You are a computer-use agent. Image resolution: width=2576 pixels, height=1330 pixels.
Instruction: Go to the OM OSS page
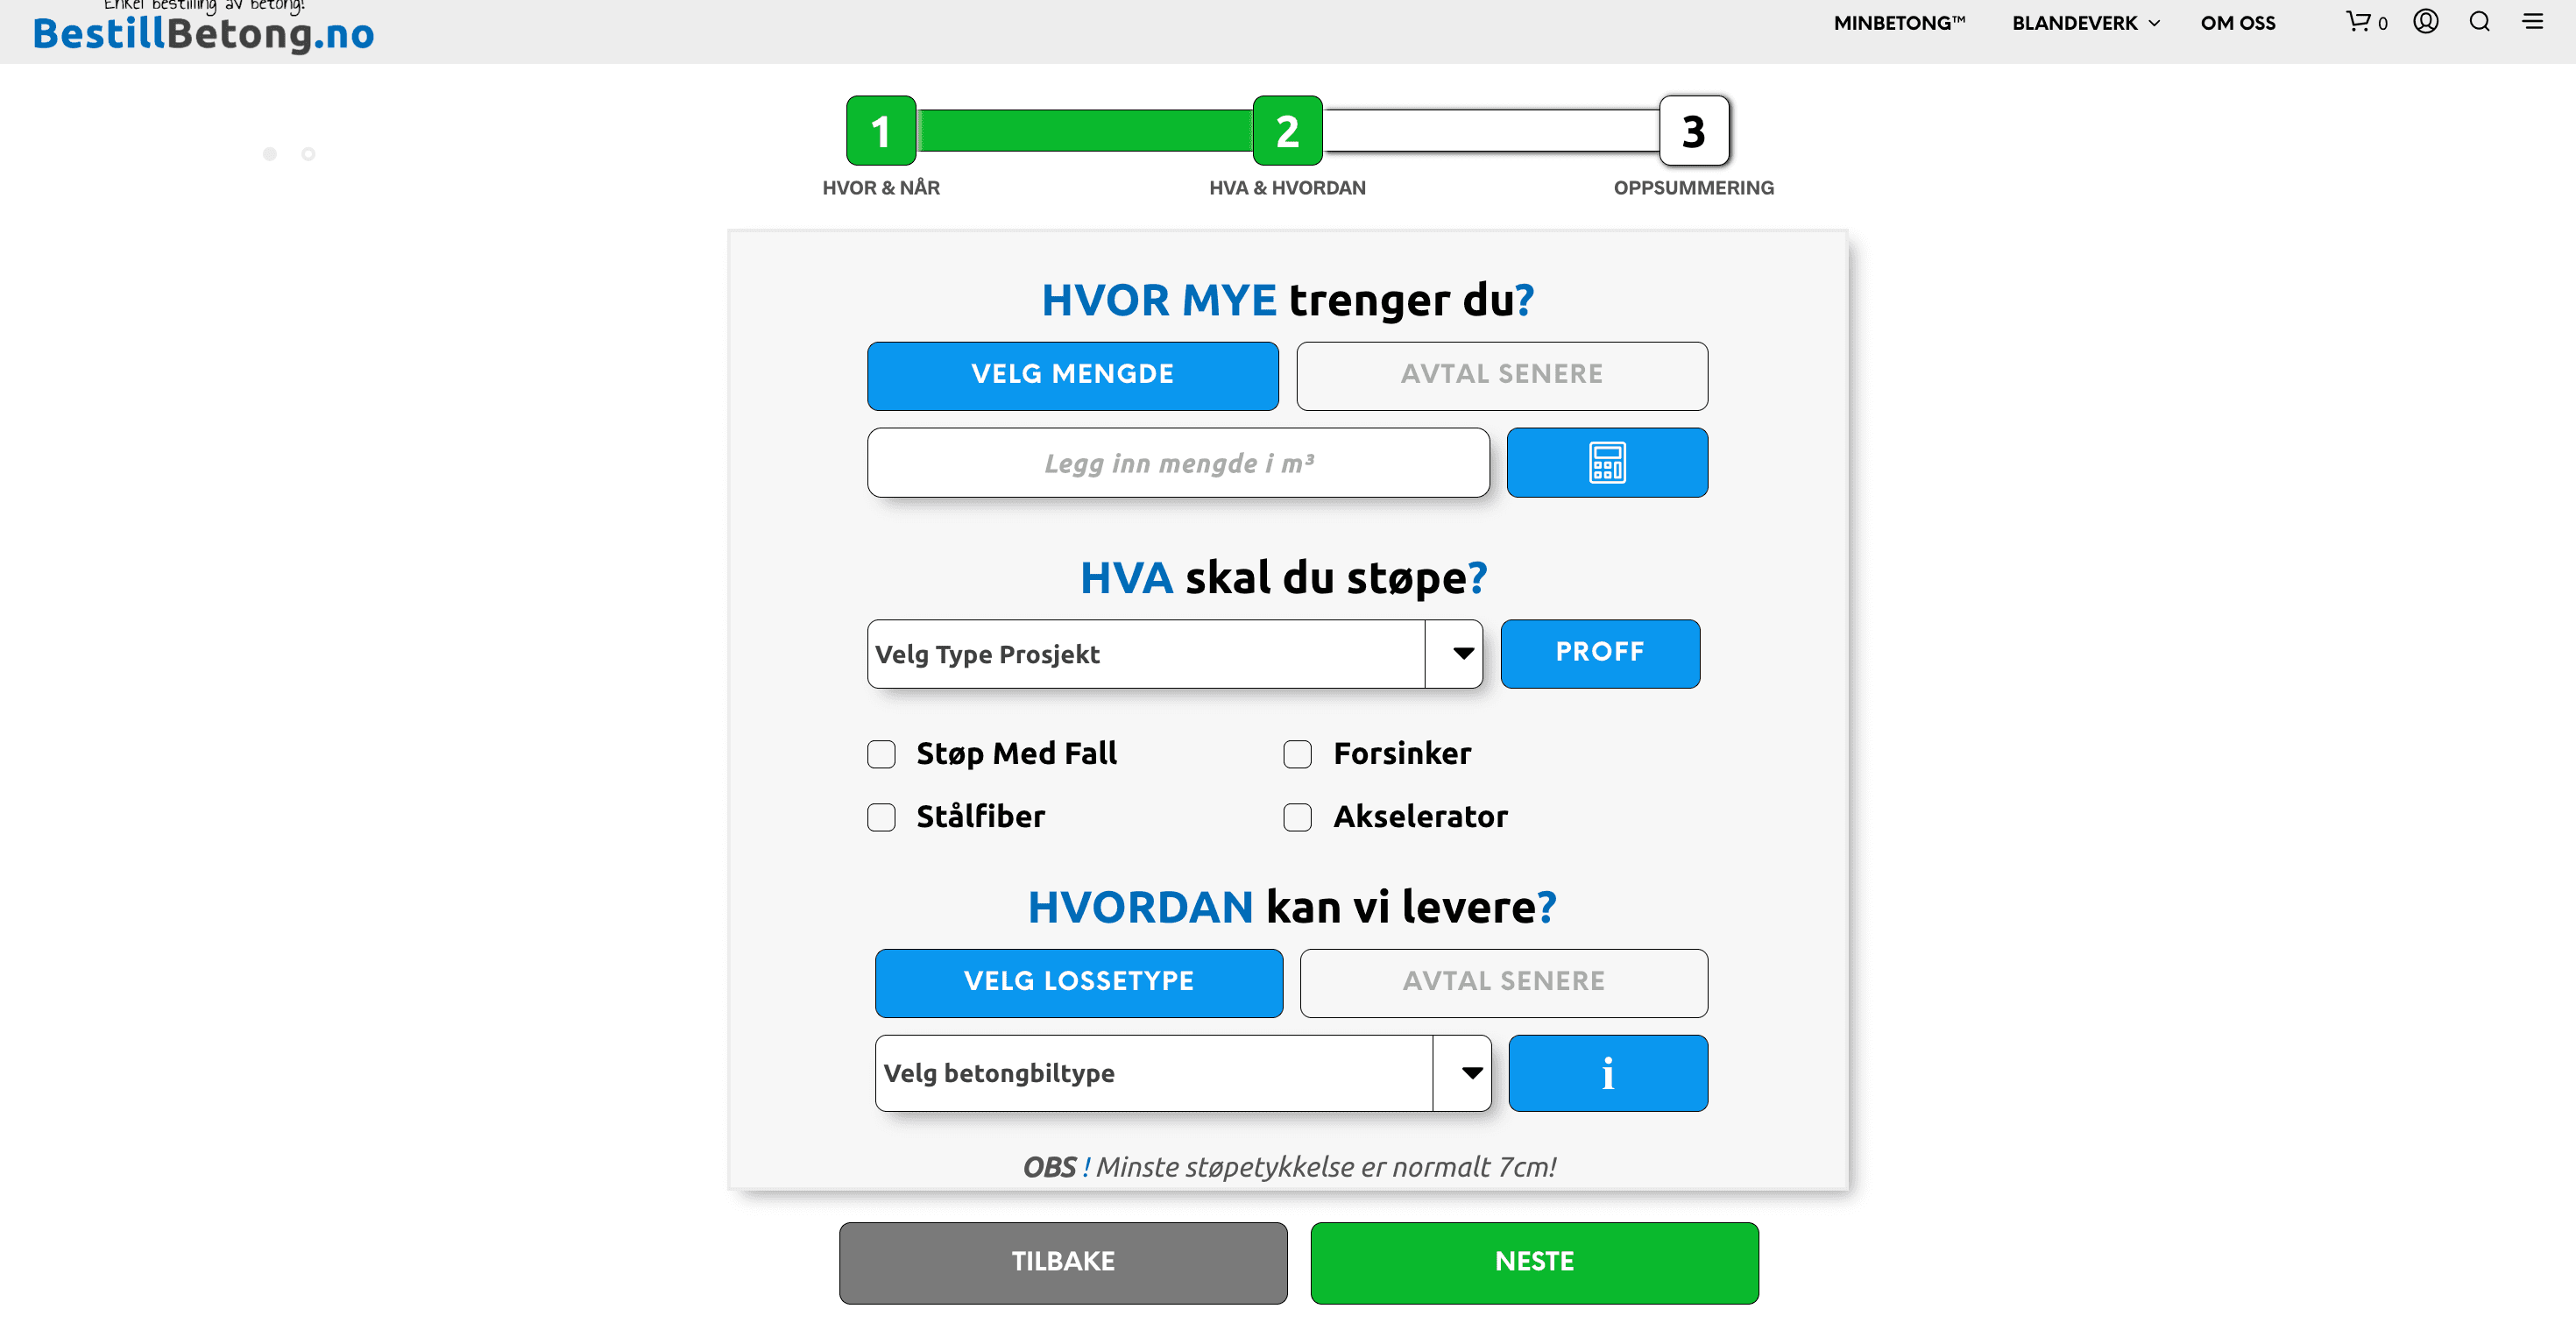[x=2238, y=22]
